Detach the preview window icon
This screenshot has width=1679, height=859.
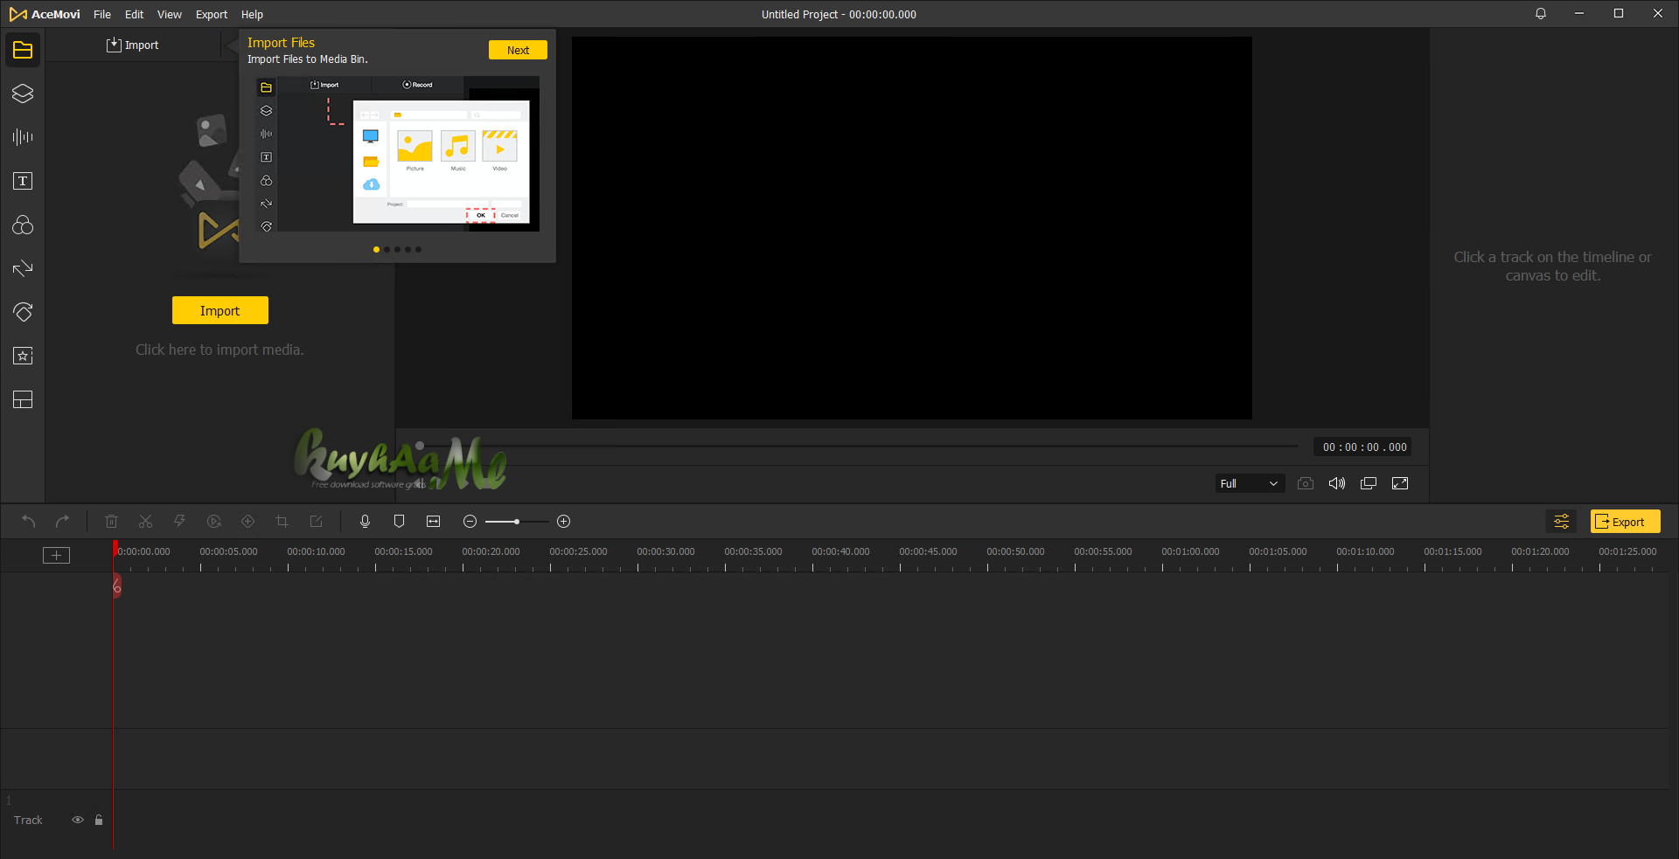tap(1369, 483)
